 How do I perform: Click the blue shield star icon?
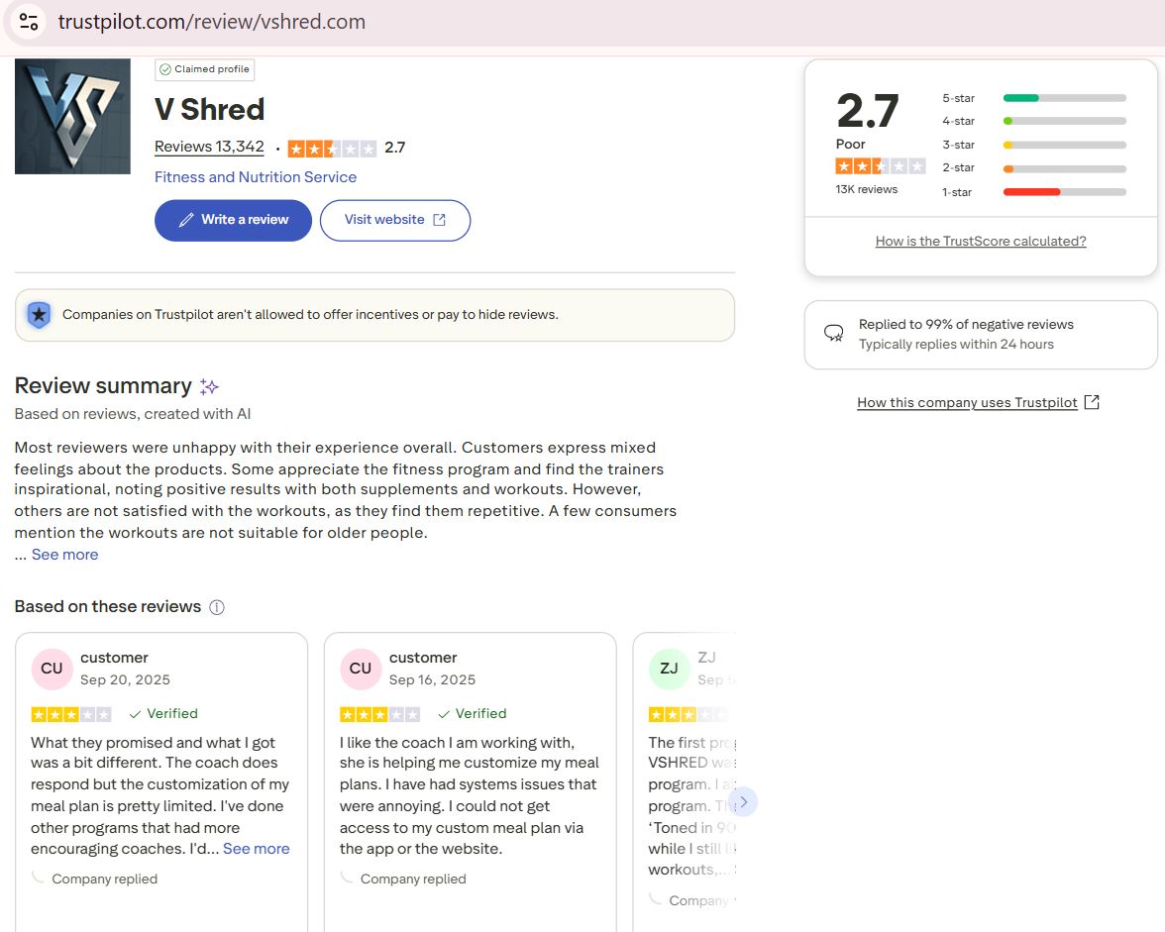[x=39, y=315]
